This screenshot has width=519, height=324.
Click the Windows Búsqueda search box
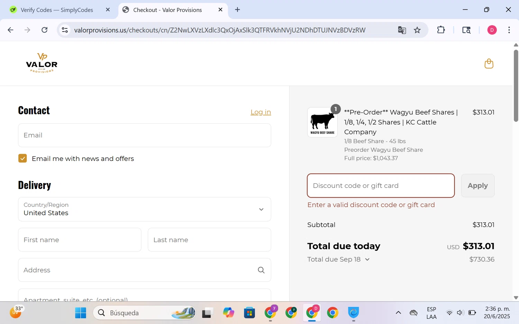(x=144, y=313)
